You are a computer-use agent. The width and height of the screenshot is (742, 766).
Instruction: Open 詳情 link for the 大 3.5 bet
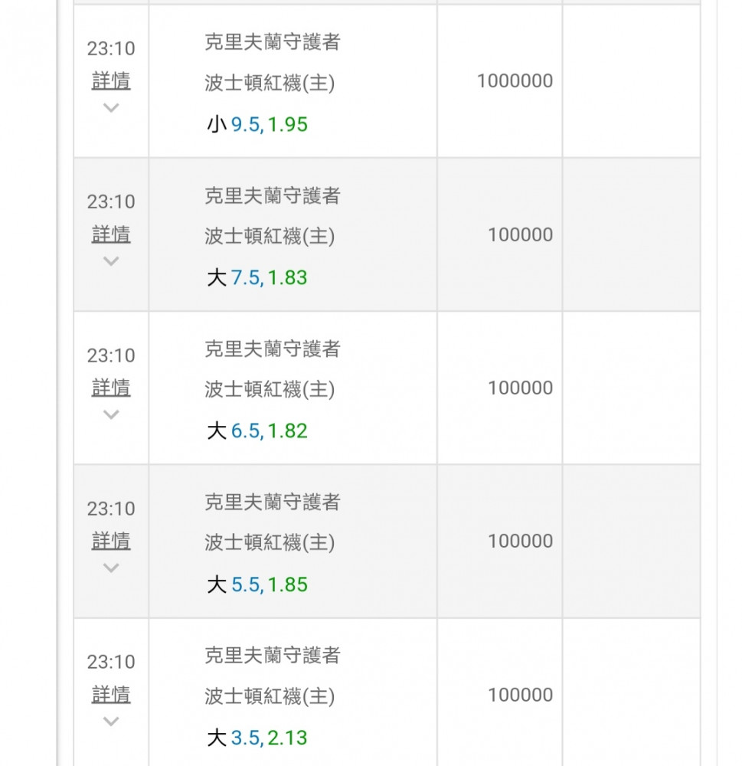[111, 695]
